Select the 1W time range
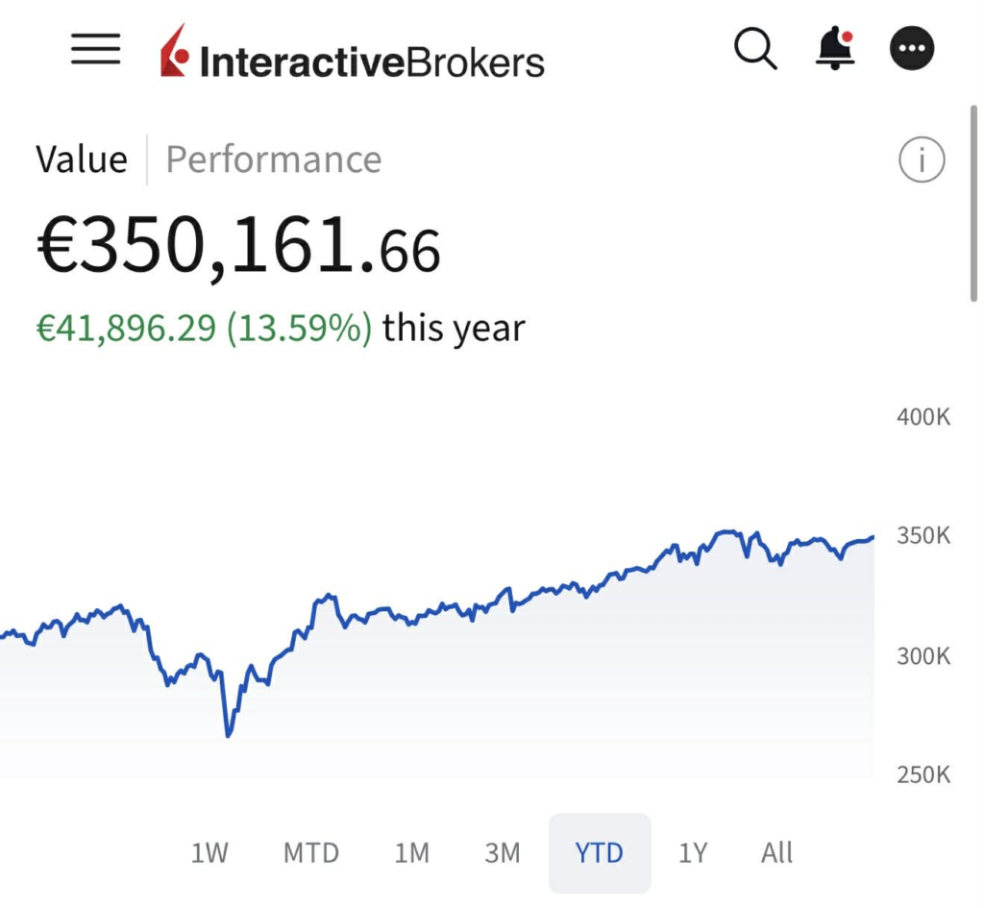This screenshot has width=984, height=908. coord(209,852)
